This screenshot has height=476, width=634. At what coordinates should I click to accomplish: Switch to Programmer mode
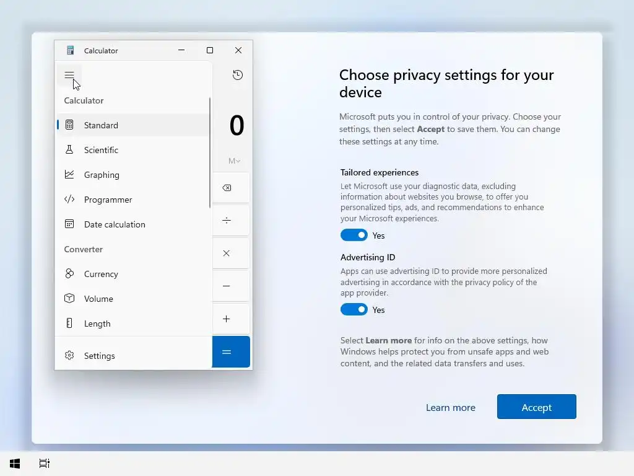coord(133,199)
